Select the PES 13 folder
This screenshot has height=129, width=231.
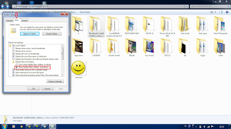coord(167,48)
